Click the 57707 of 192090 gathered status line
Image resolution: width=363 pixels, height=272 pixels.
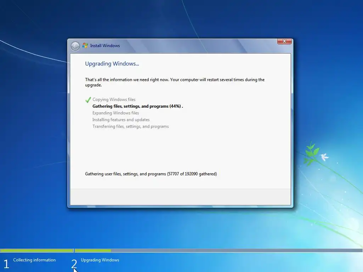[x=151, y=174]
